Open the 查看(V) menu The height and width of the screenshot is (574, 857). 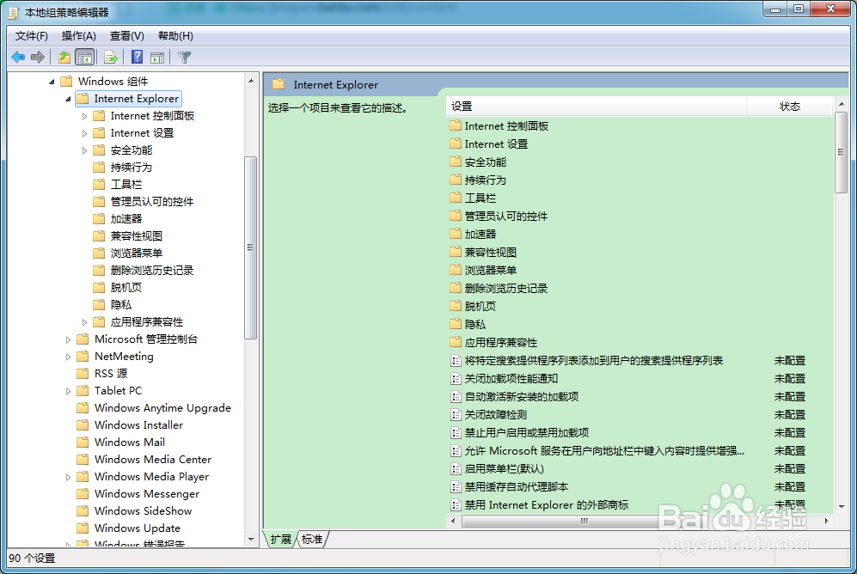[127, 36]
